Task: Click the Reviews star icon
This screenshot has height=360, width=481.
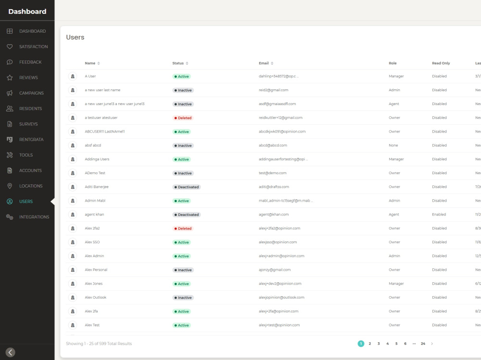Action: [x=10, y=77]
